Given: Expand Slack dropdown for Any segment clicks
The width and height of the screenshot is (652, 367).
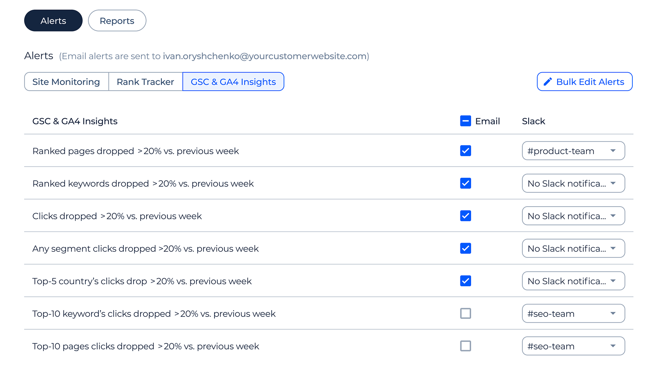Looking at the screenshot, I should click(573, 248).
